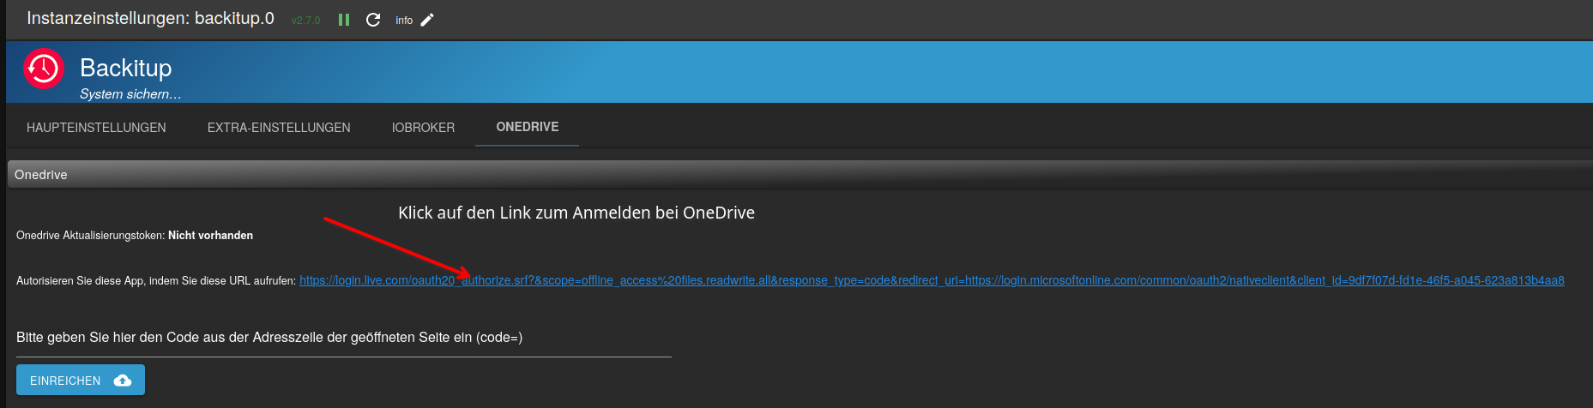This screenshot has height=408, width=1593.
Task: Open the Haupteinstellungen tab
Action: (x=96, y=128)
